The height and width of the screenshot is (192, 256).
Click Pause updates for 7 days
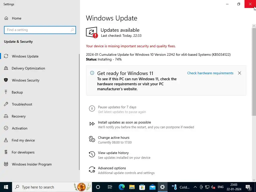tap(117, 107)
